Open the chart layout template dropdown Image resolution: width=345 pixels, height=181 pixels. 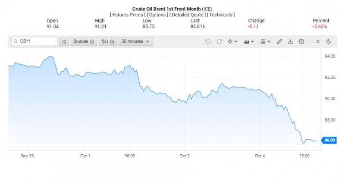[x=266, y=41]
